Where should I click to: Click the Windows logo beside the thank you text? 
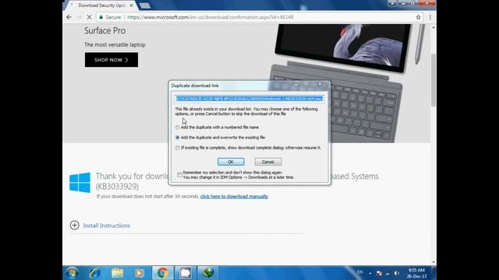(x=80, y=182)
